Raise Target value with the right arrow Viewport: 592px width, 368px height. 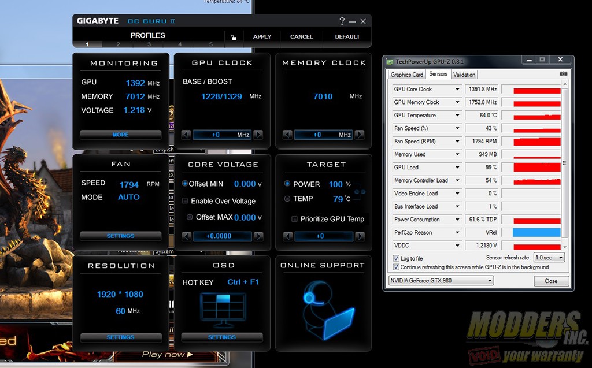[360, 236]
